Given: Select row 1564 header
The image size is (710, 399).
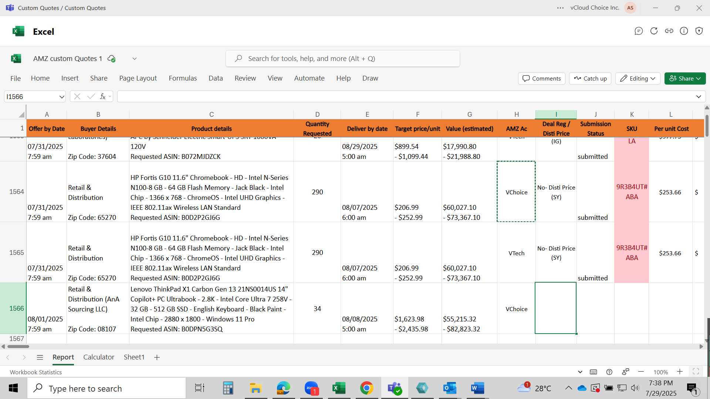Looking at the screenshot, I should (x=13, y=192).
